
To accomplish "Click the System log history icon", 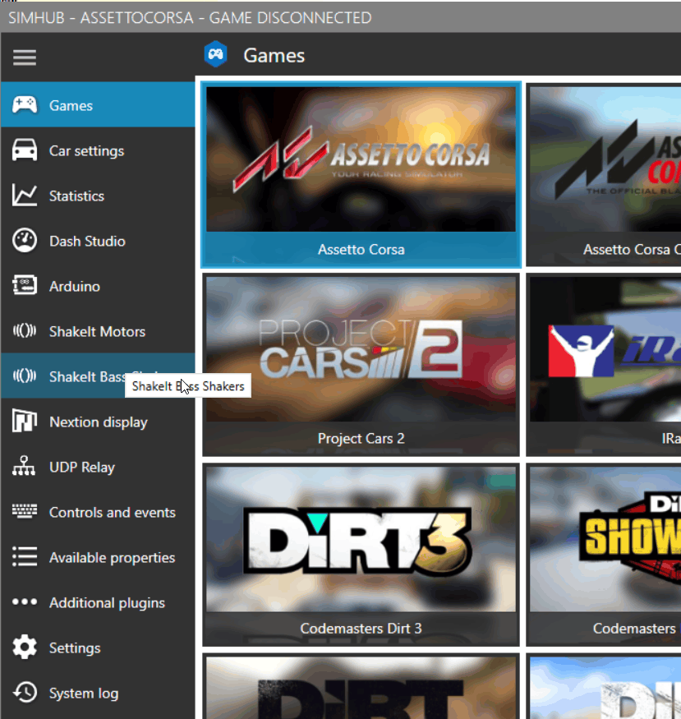I will pyautogui.click(x=25, y=693).
